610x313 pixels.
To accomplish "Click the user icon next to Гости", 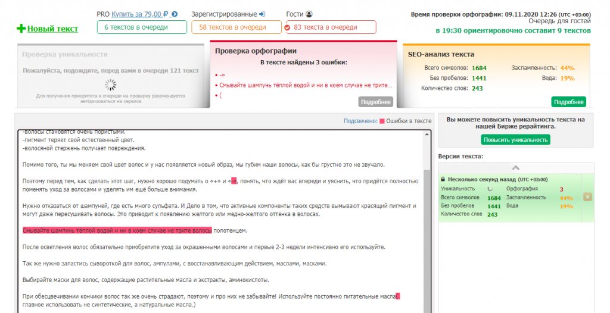I will point(309,14).
